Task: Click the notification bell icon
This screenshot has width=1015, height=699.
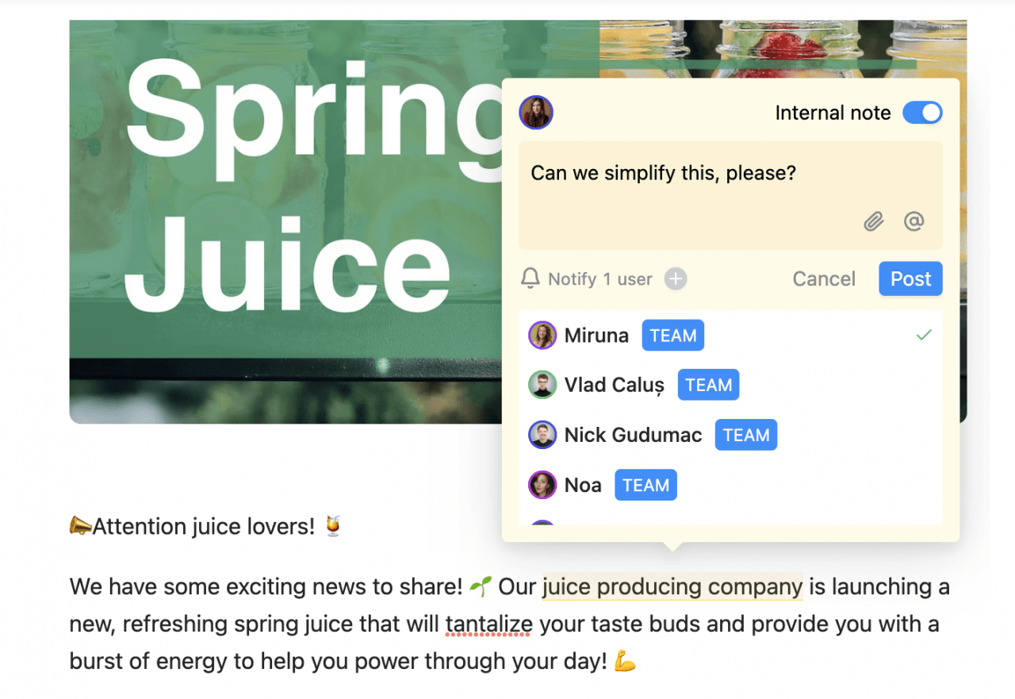Action: click(x=530, y=278)
